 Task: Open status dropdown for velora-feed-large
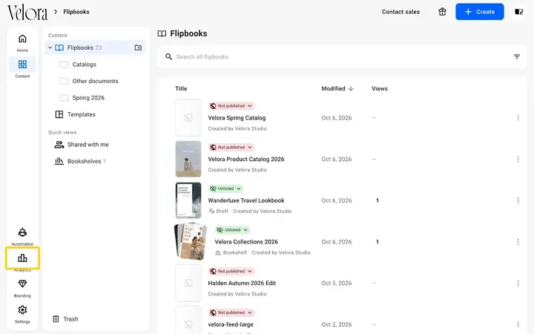[231, 312]
